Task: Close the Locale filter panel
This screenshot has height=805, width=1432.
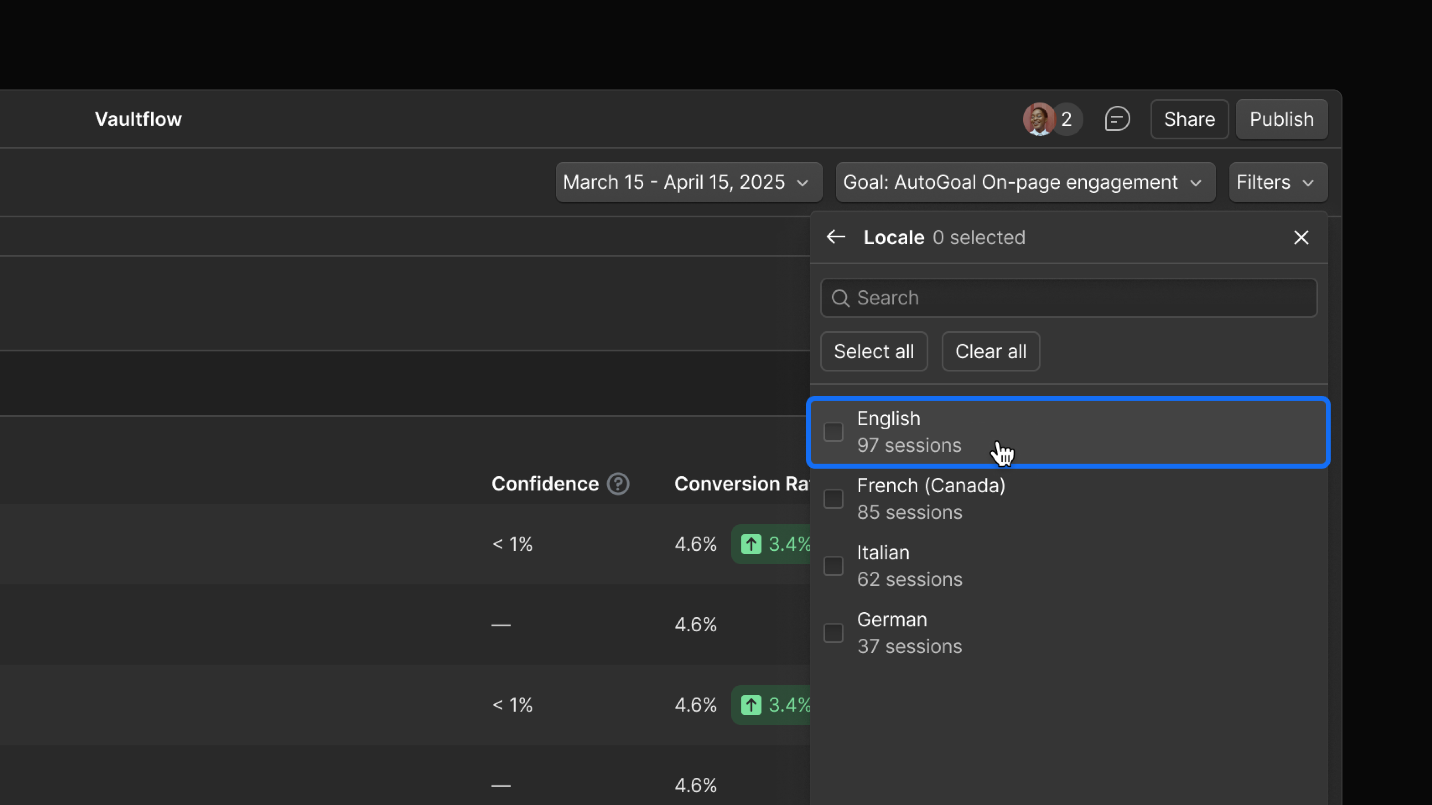Action: click(1301, 237)
